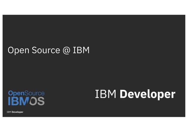The height and width of the screenshot is (132, 188).
Task: Click the white margin above the slide
Action: tap(94, 7)
